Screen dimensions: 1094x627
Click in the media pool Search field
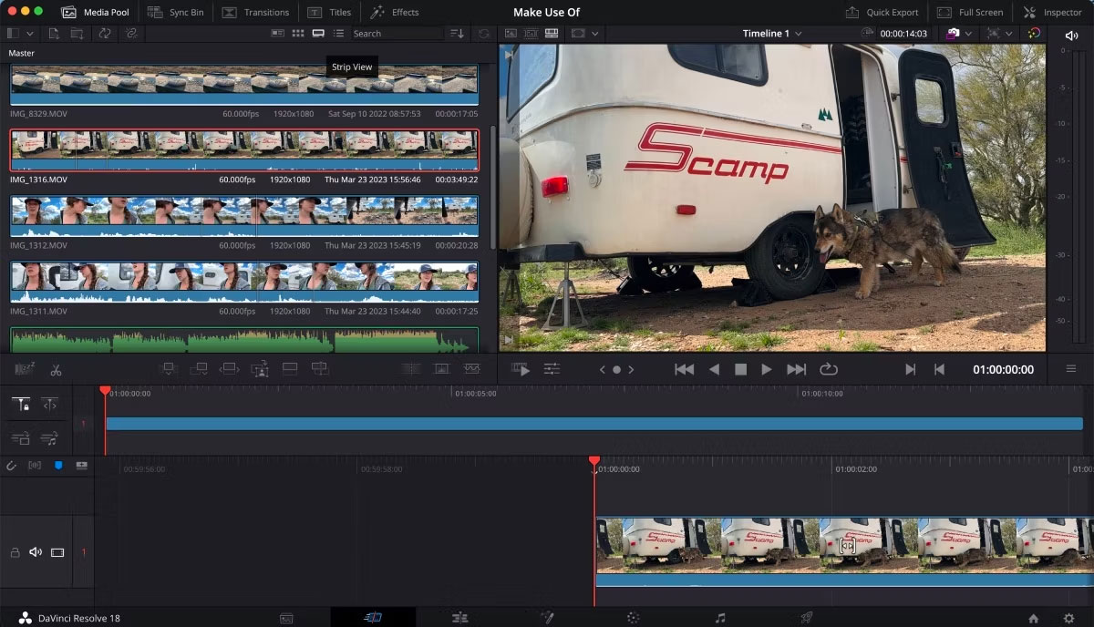(x=397, y=34)
